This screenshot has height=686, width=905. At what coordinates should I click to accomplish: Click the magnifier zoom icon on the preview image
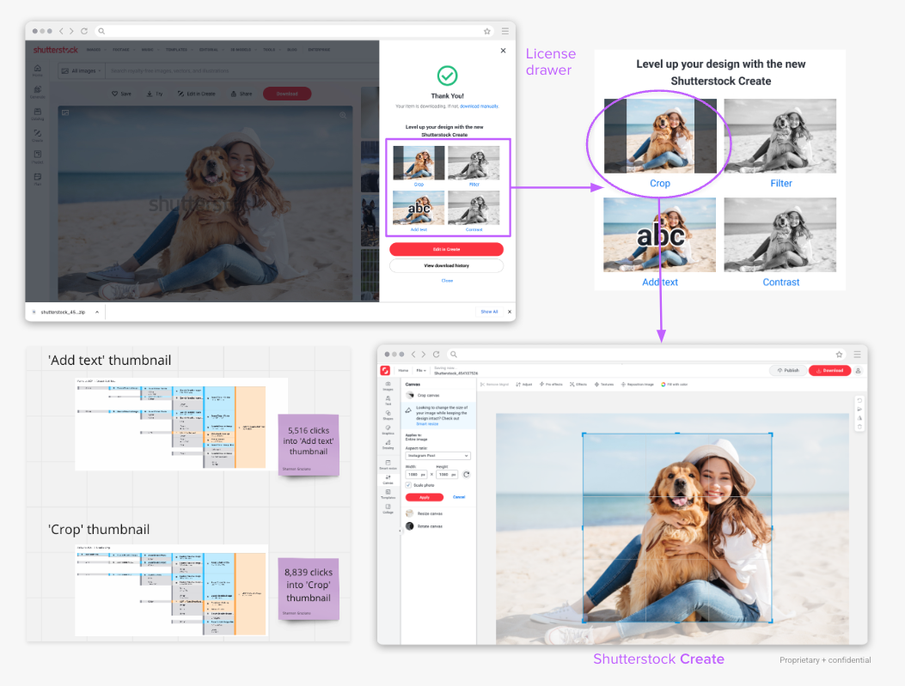pyautogui.click(x=343, y=115)
